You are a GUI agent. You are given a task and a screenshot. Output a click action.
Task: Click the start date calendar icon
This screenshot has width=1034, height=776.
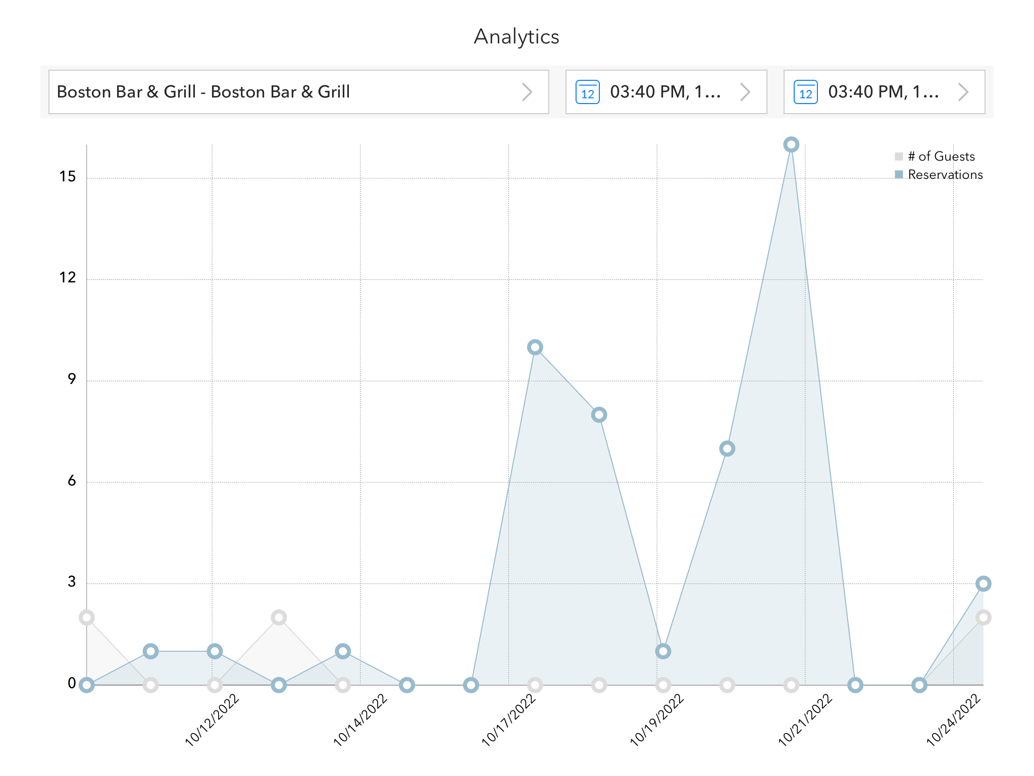point(587,92)
